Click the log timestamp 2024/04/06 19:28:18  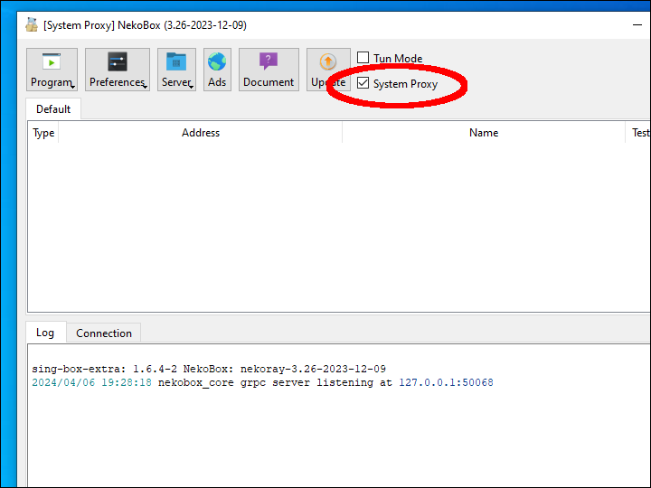point(91,382)
